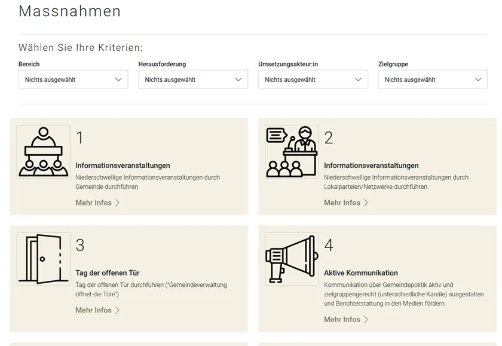
Task: Click the arrow next to Mehr Infos in card 4
Action: [366, 320]
